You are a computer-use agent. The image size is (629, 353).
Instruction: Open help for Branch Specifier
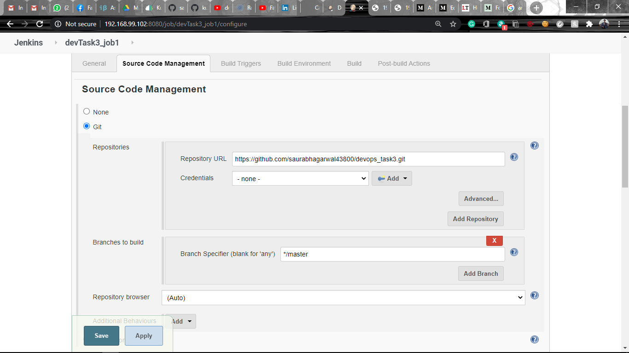(x=514, y=252)
